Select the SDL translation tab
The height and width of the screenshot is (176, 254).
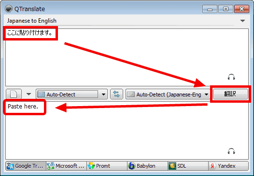tap(188, 166)
